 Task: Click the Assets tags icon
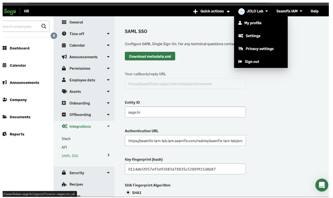click(64, 91)
